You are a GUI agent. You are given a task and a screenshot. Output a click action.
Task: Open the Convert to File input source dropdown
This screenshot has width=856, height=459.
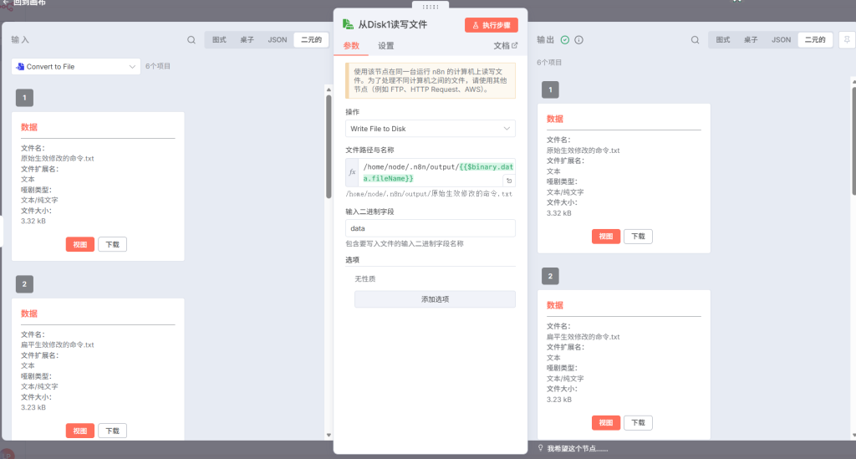[76, 66]
